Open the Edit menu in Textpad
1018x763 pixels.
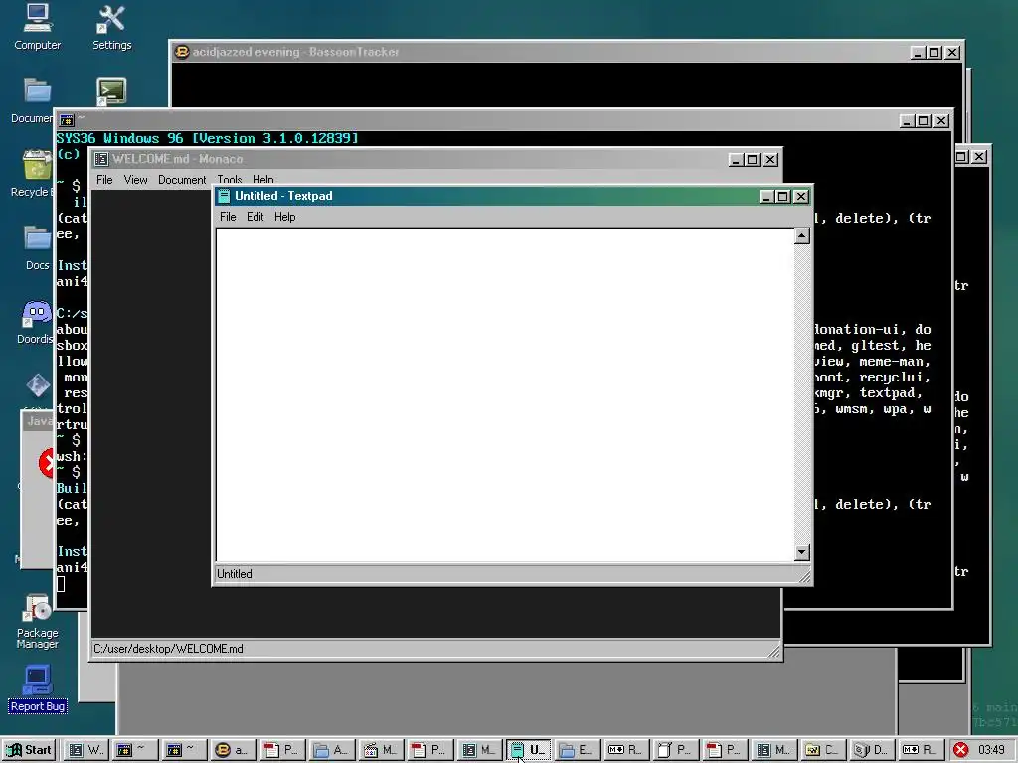point(255,217)
